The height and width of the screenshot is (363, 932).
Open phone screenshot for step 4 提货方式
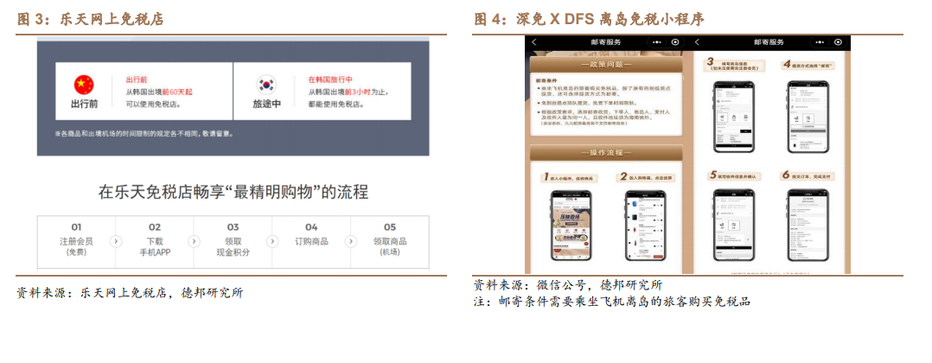[808, 116]
